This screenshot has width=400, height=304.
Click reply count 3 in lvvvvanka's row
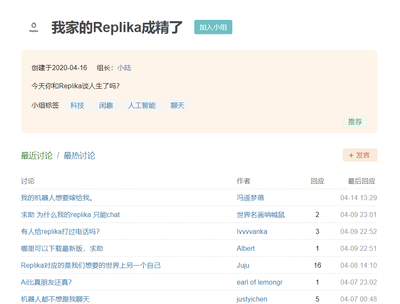tap(317, 231)
